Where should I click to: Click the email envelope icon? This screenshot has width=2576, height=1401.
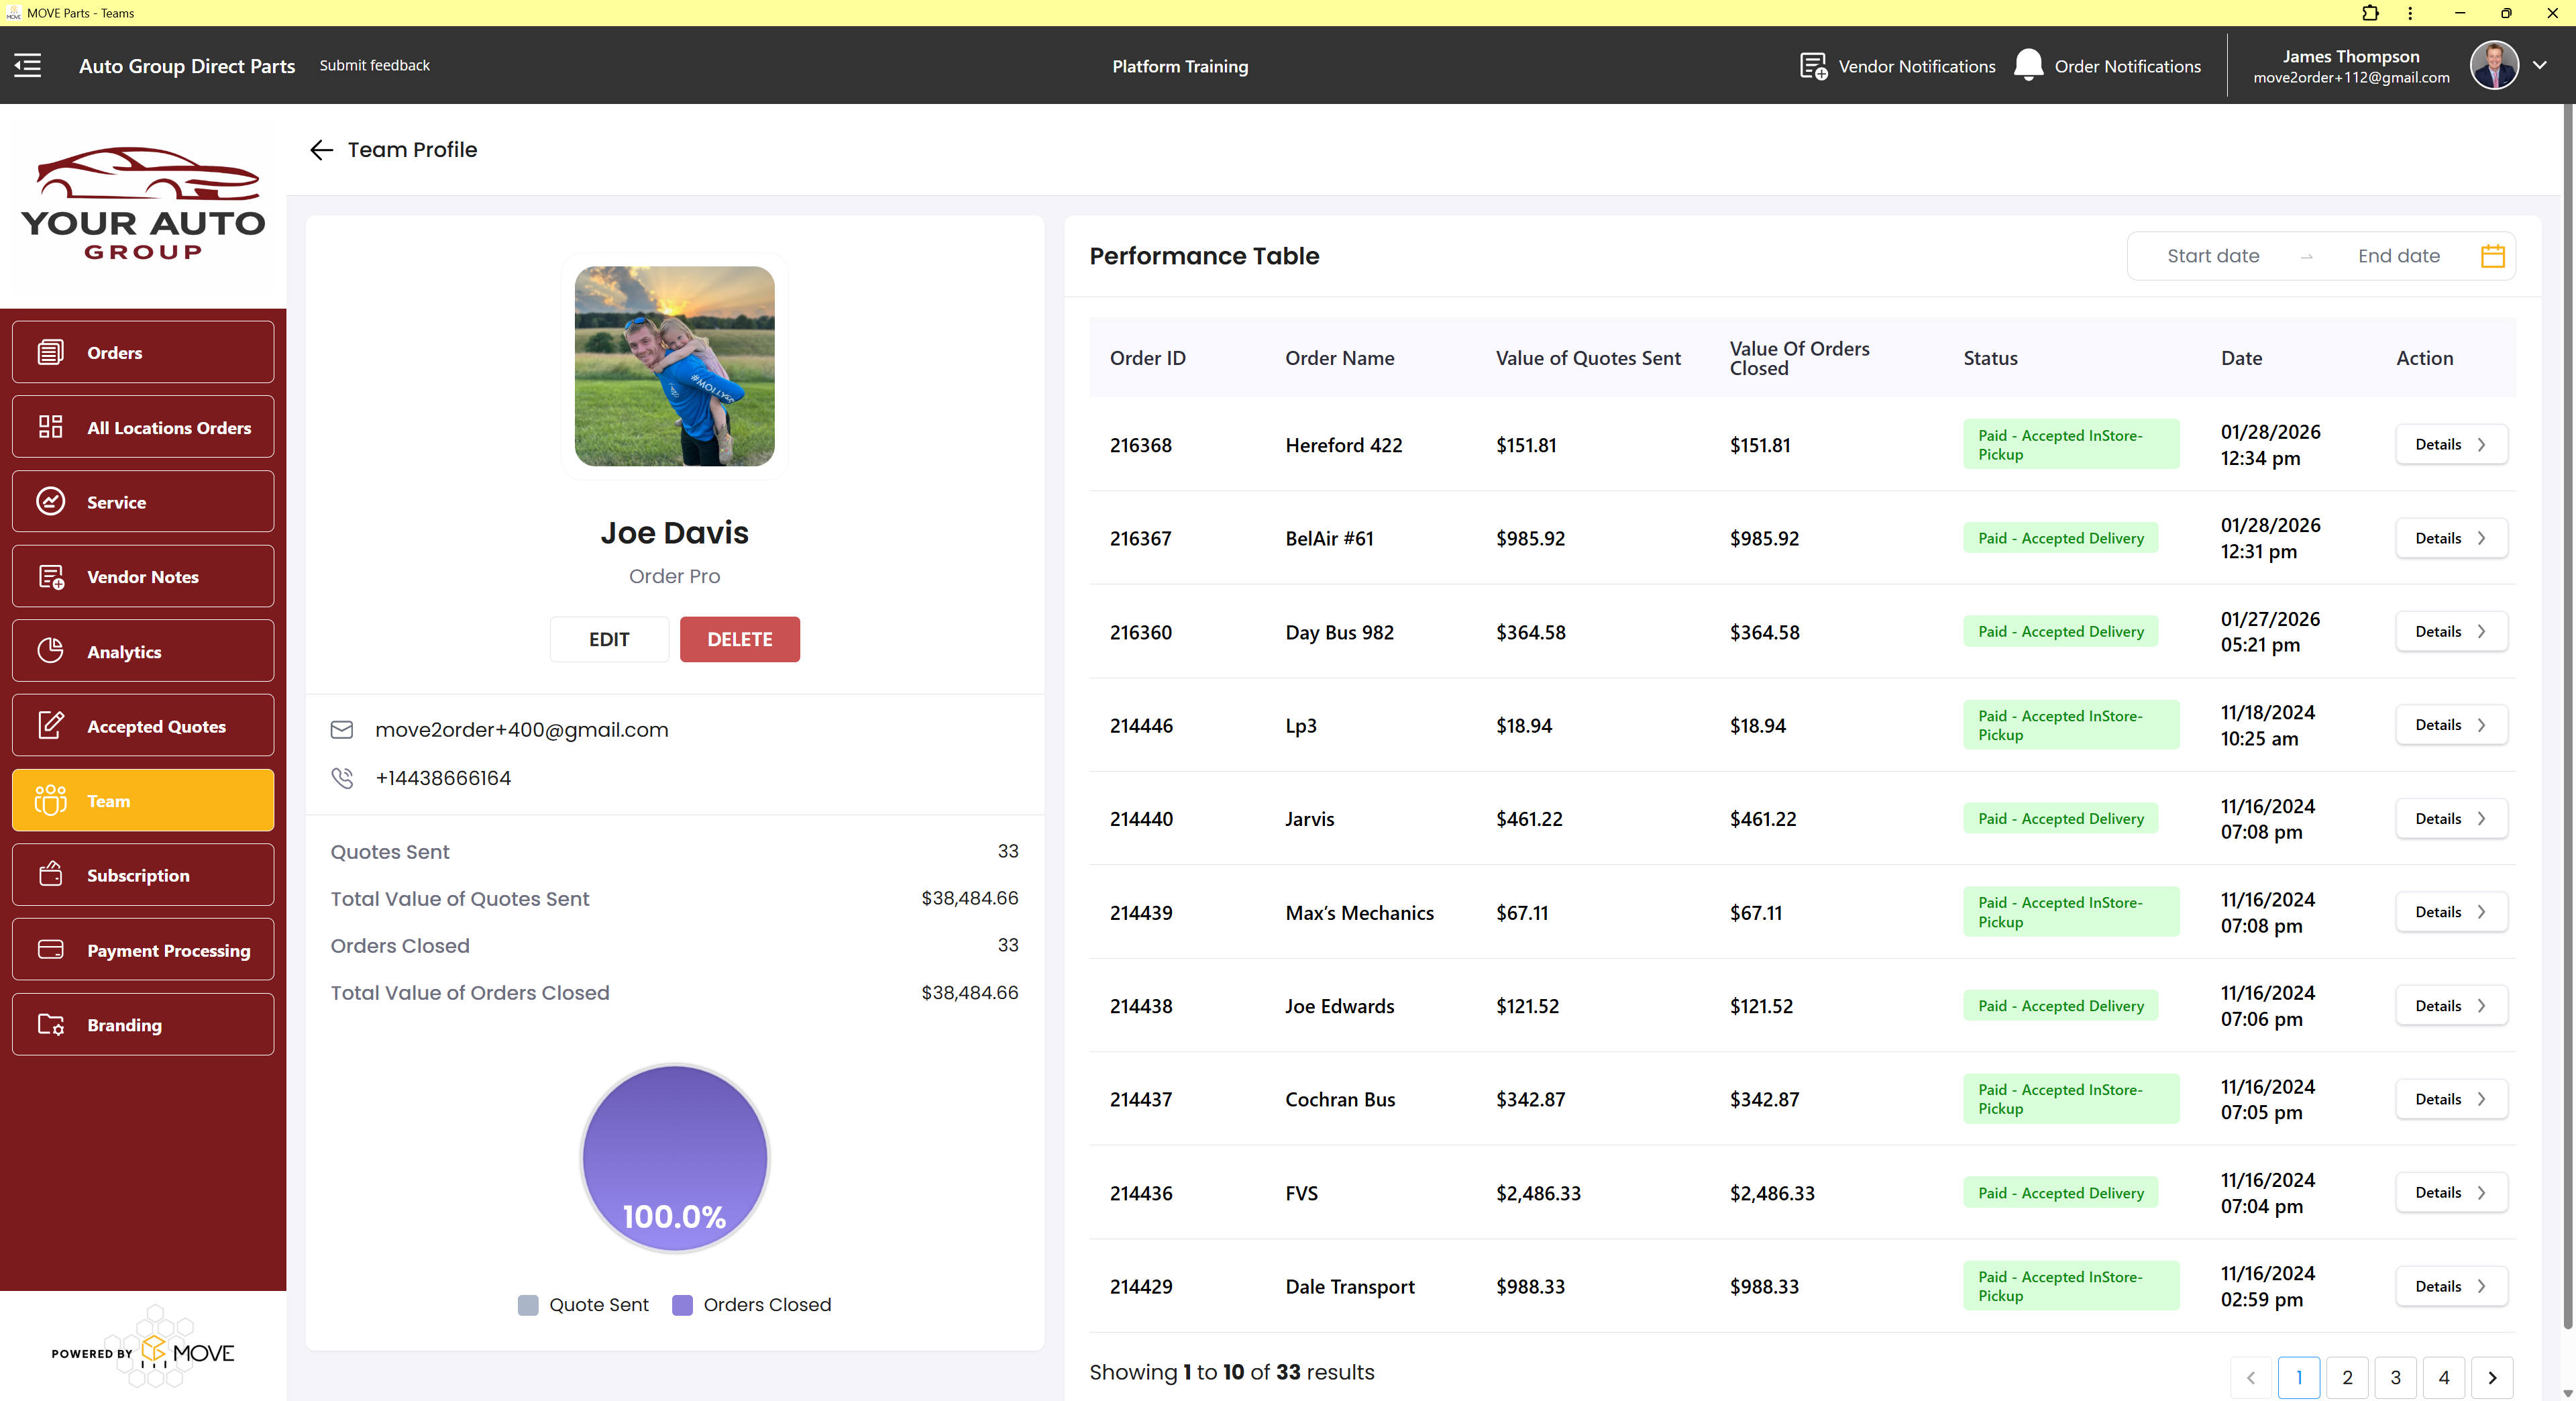click(342, 730)
